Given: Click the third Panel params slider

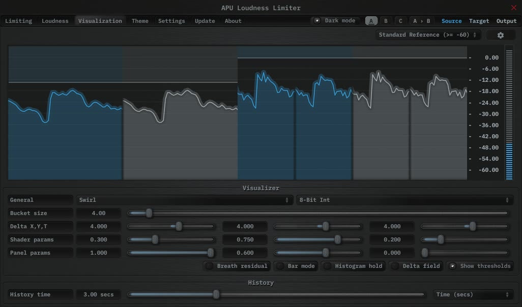Looking at the screenshot, I should tap(465, 253).
